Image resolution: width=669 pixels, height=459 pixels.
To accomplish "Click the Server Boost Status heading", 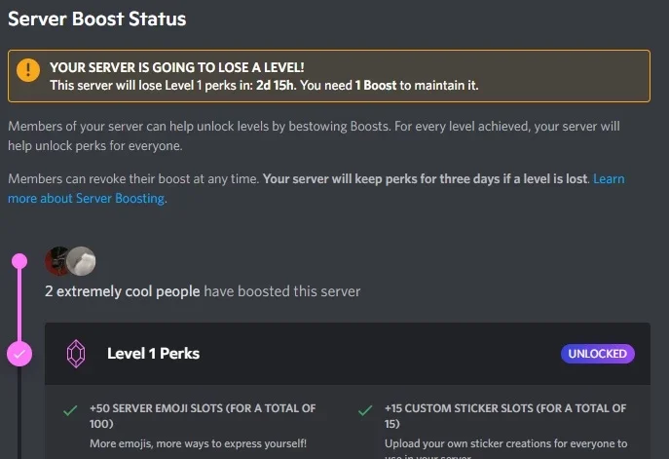I will pyautogui.click(x=96, y=19).
